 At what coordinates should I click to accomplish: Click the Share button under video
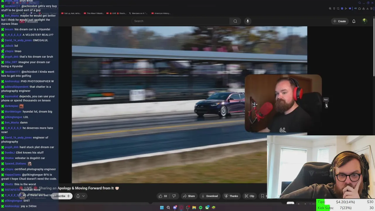point(189,196)
